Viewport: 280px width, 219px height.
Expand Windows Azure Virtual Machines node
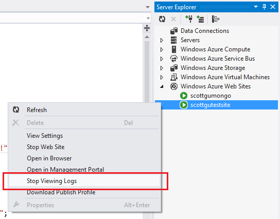click(162, 77)
